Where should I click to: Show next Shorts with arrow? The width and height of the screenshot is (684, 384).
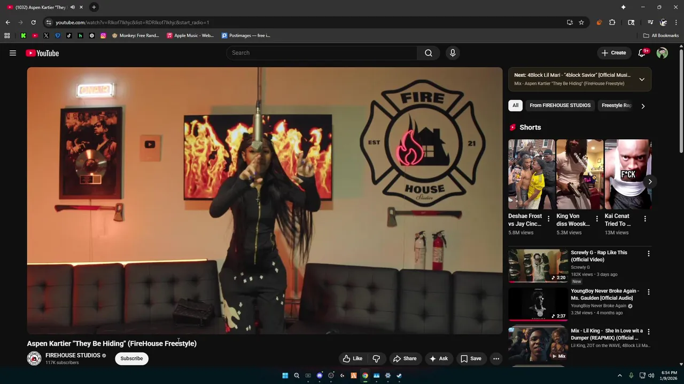coord(650,182)
